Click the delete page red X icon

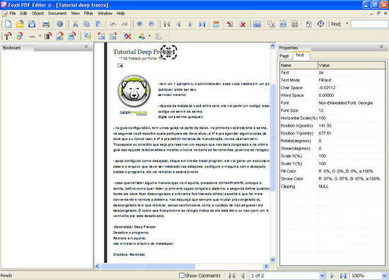click(x=243, y=24)
